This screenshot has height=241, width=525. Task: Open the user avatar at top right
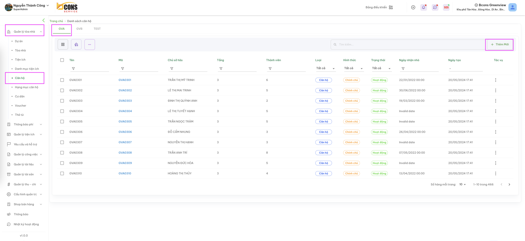(512, 7)
